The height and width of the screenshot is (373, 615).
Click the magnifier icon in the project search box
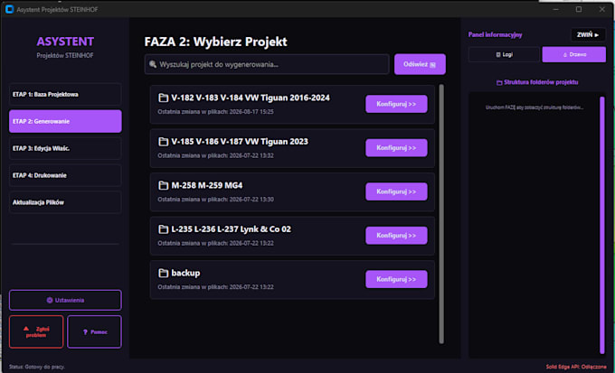tap(153, 64)
